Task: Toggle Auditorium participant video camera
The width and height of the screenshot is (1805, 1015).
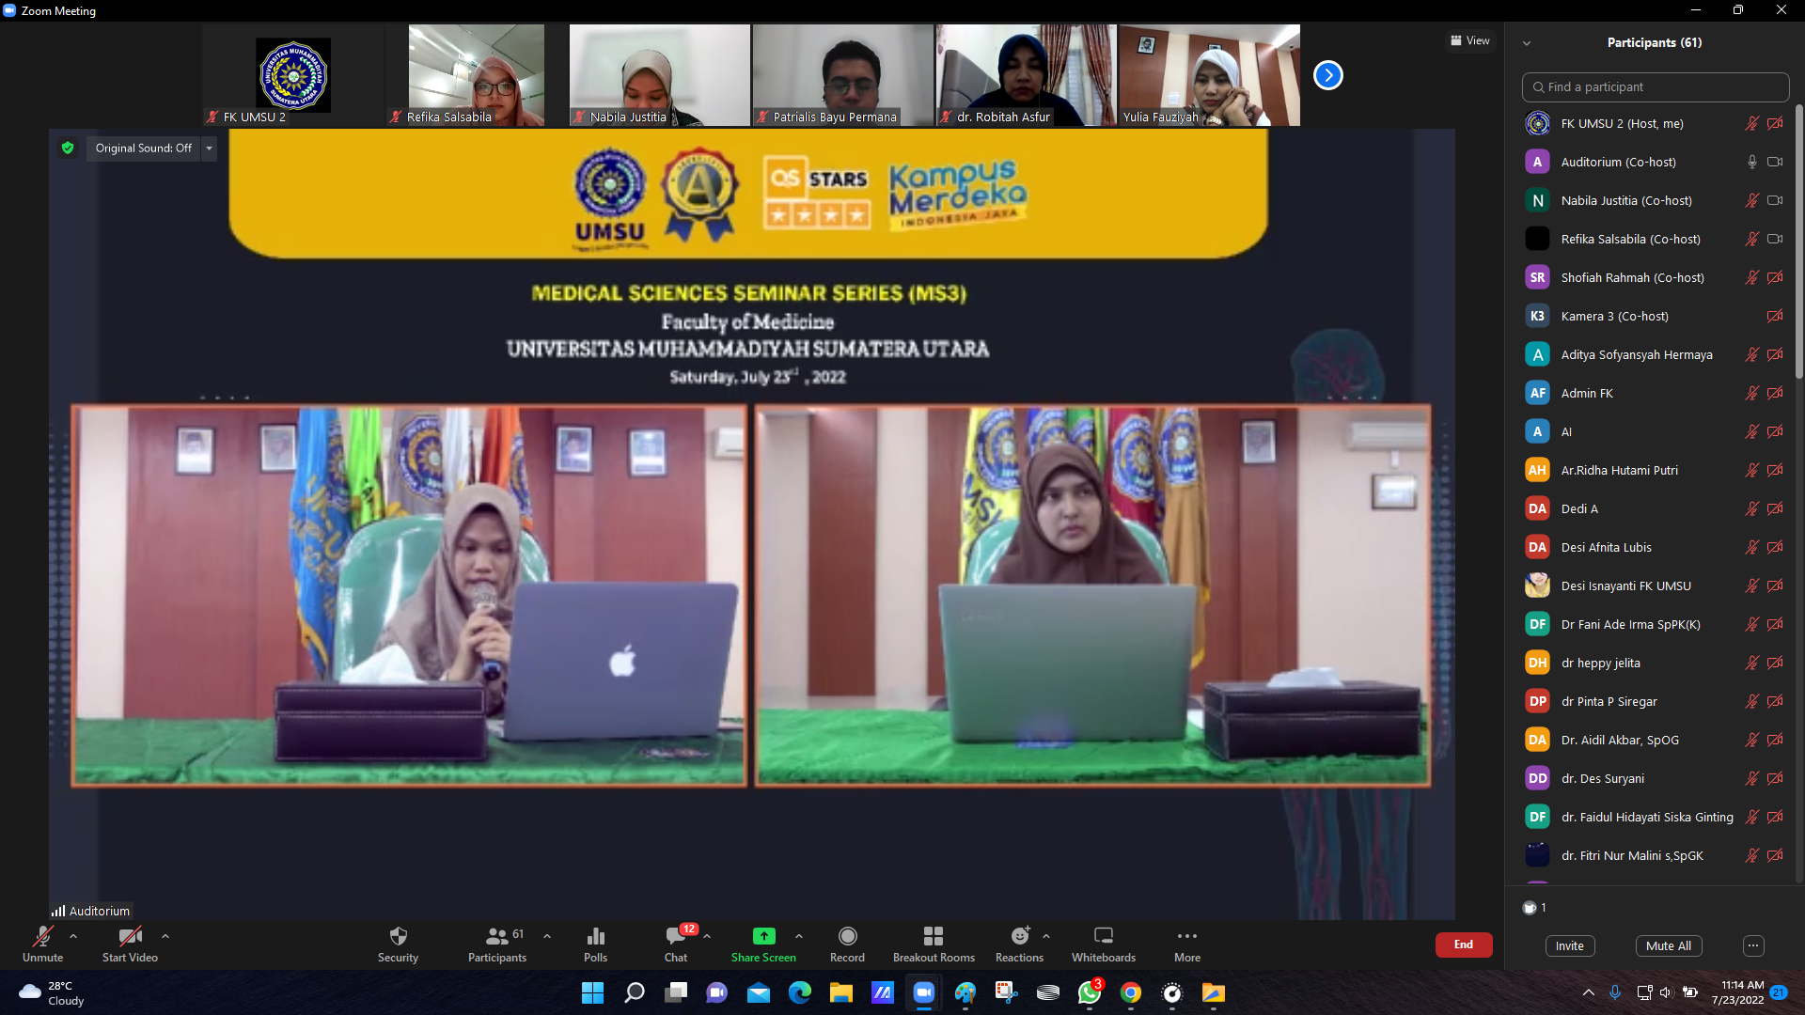Action: tap(1775, 162)
